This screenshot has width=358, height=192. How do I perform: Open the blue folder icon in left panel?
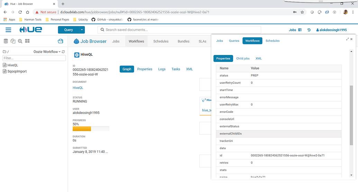pyautogui.click(x=61, y=41)
